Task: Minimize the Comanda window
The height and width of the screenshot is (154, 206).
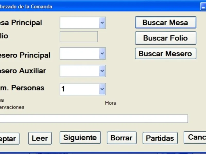Action: click(x=203, y=7)
